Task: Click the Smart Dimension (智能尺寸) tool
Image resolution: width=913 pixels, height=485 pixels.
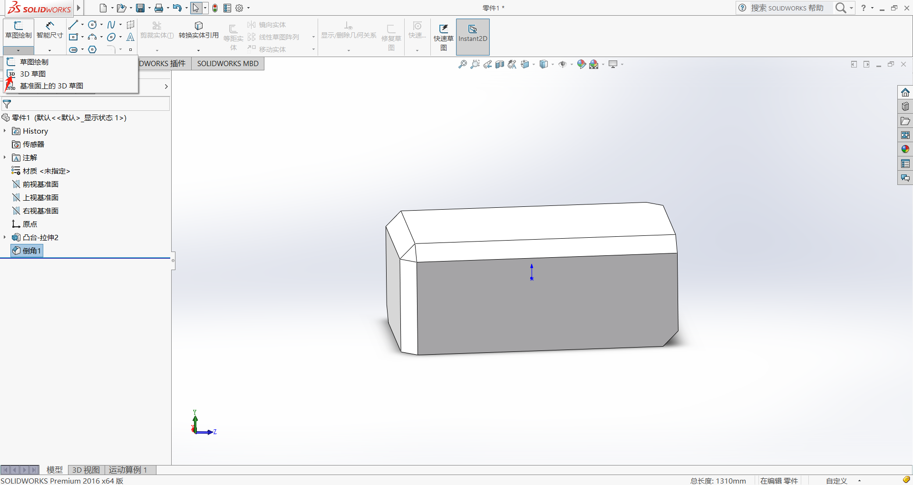Action: point(49,30)
